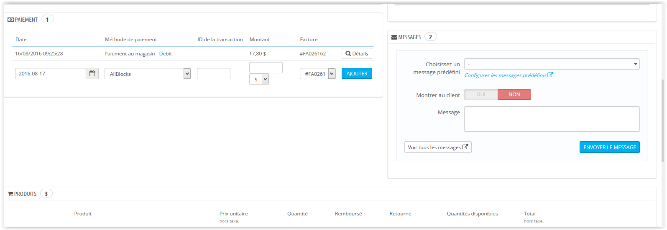Click the money icon beside PAIEMENT
Image resolution: width=667 pixels, height=230 pixels.
pos(11,20)
